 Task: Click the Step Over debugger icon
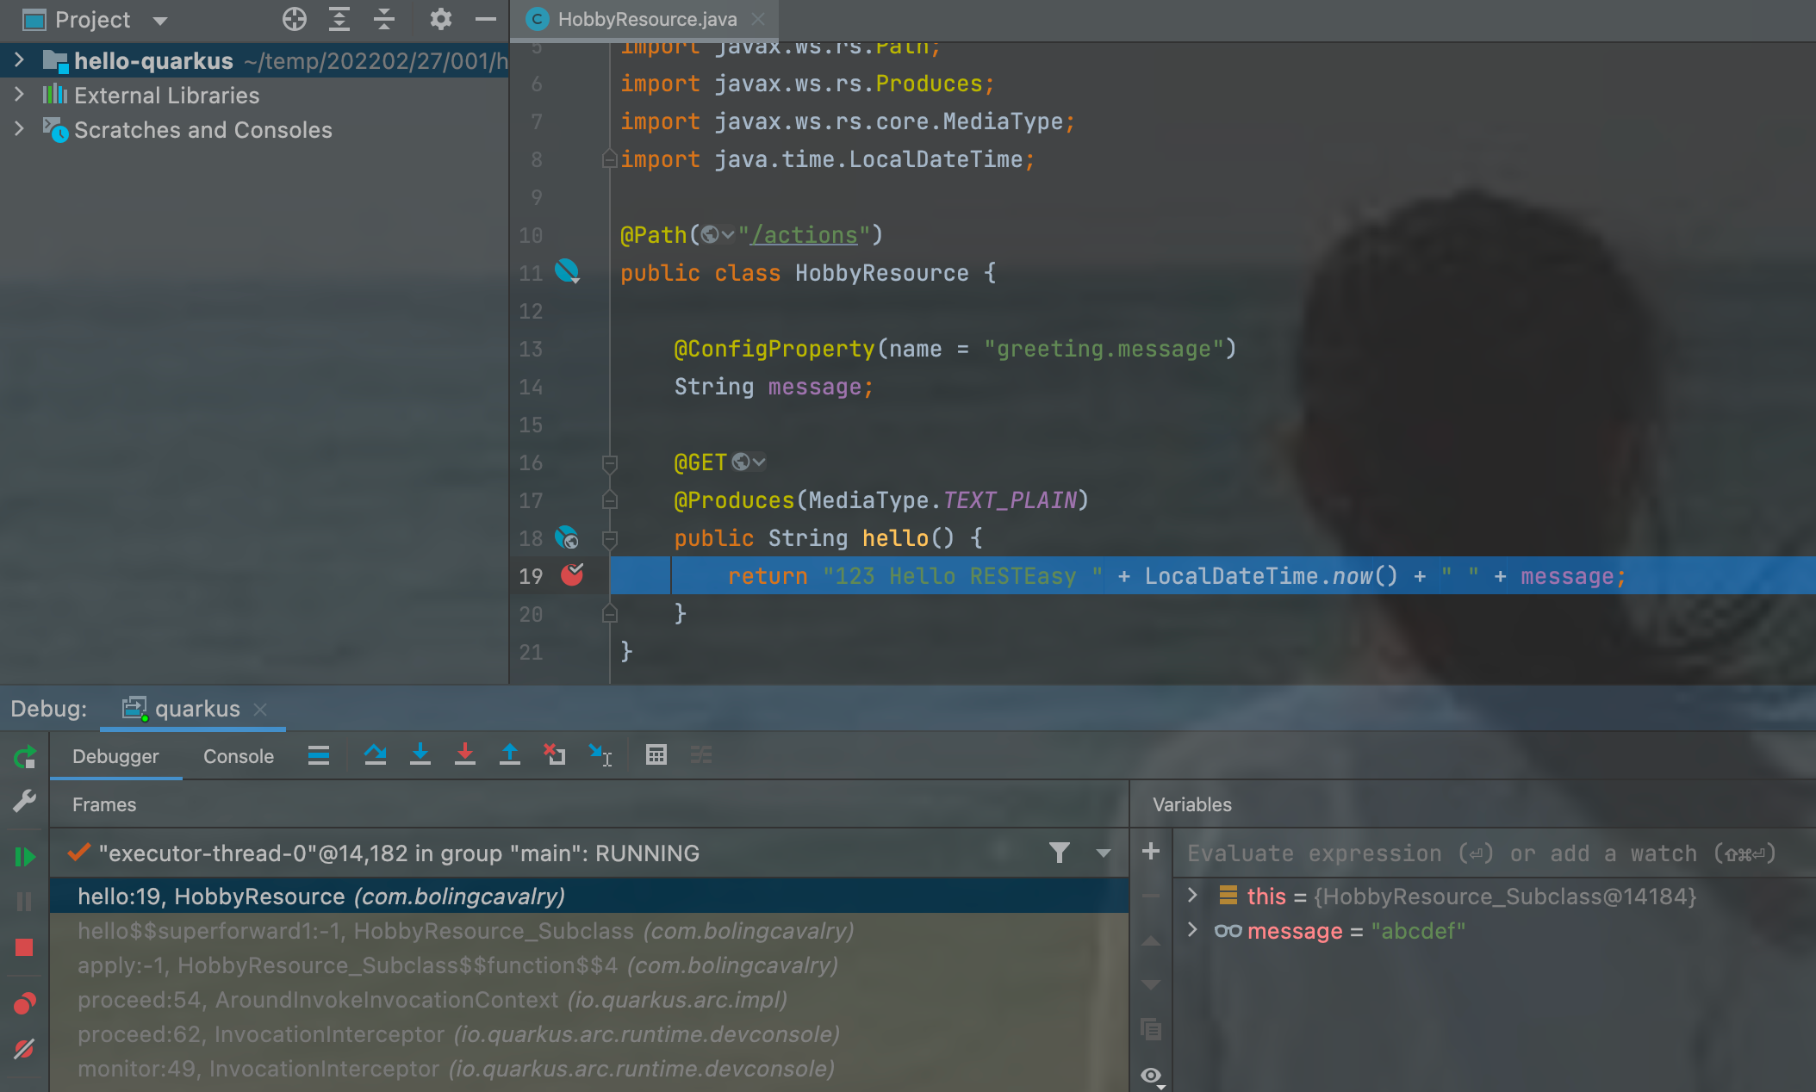pyautogui.click(x=375, y=755)
